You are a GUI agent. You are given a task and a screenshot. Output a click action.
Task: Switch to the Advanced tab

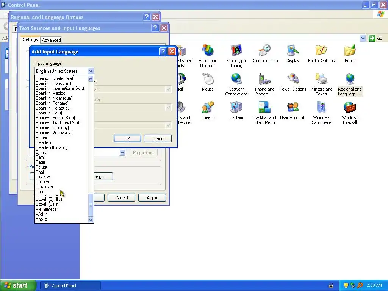coord(51,40)
